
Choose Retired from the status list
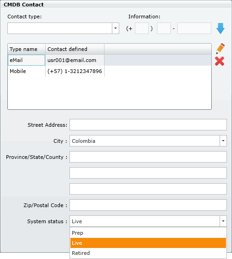click(148, 253)
